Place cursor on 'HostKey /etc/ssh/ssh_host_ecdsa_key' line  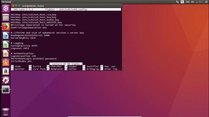pyautogui.click(x=35, y=20)
